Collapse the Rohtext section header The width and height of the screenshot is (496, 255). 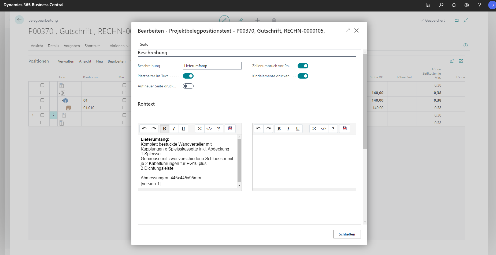[146, 104]
